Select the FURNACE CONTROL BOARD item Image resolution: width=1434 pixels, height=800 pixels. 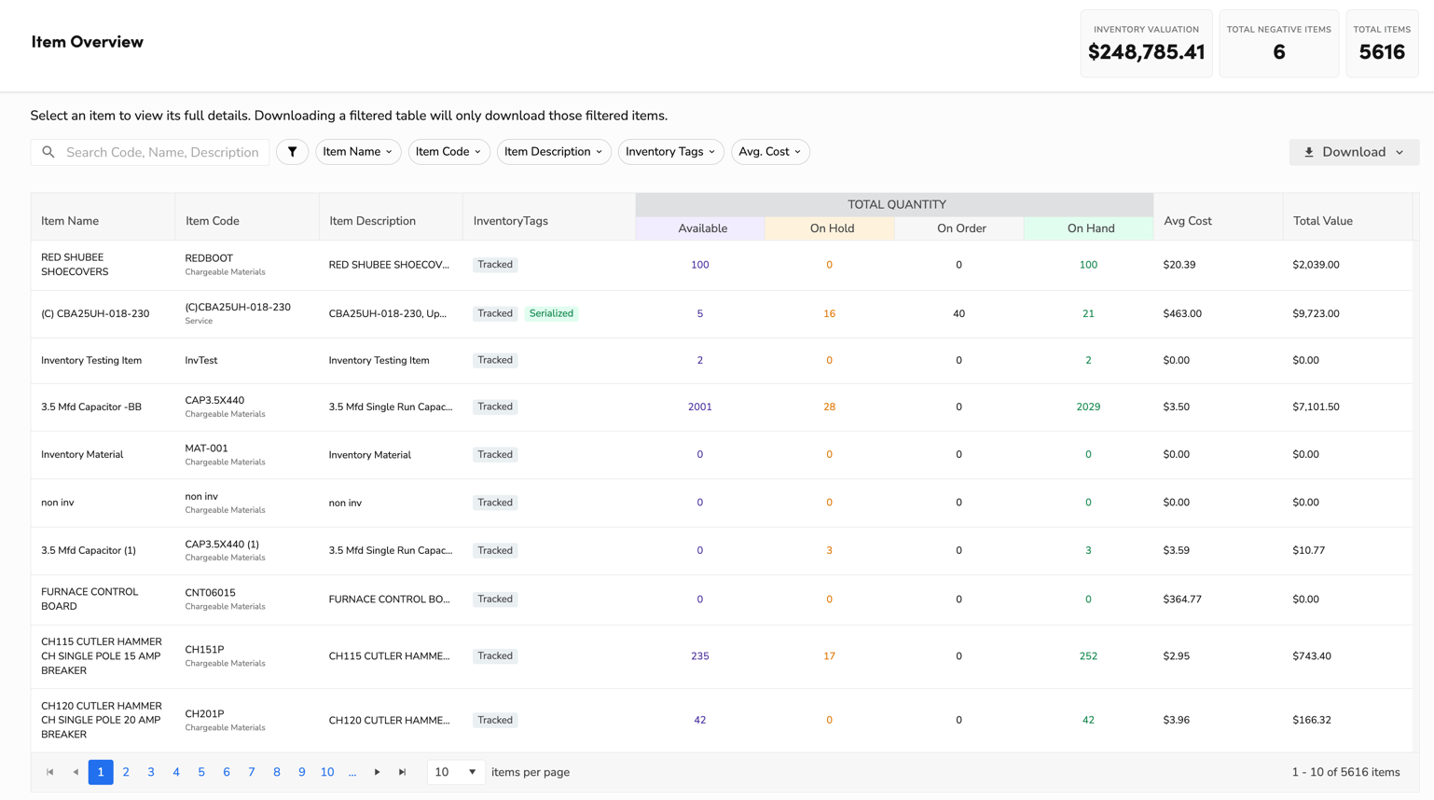90,600
